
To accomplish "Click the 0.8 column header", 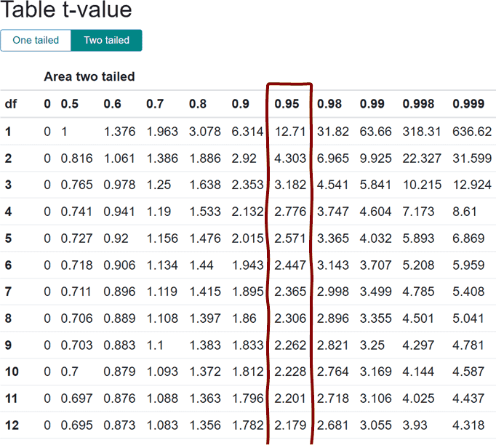I will tap(198, 104).
